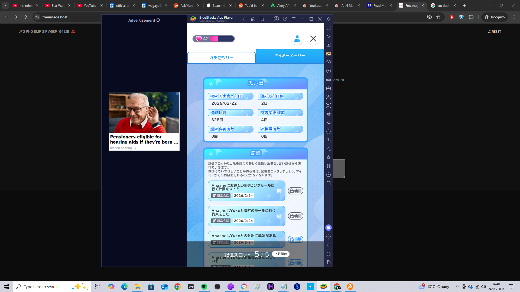Toggle lock on neighboring town mall memory
Image resolution: width=520 pixels, height=292 pixels.
[295, 216]
